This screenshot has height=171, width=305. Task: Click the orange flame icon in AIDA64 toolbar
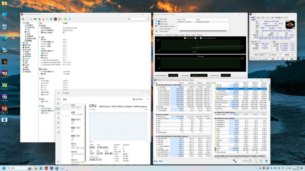43,19
